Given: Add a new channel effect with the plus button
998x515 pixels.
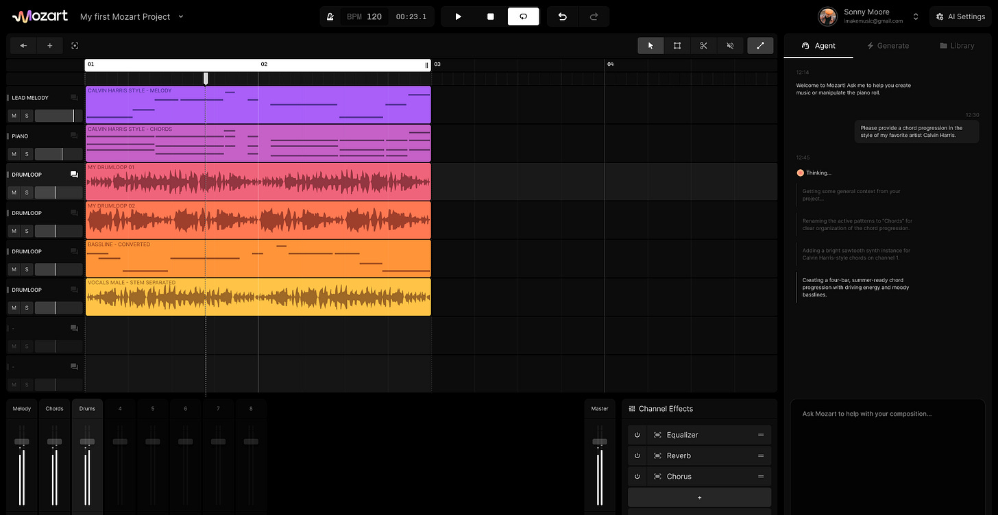Looking at the screenshot, I should click(699, 497).
